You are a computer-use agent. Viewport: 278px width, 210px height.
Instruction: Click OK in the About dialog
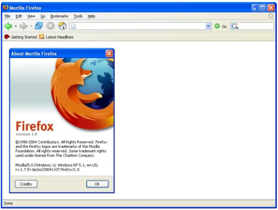[97, 184]
